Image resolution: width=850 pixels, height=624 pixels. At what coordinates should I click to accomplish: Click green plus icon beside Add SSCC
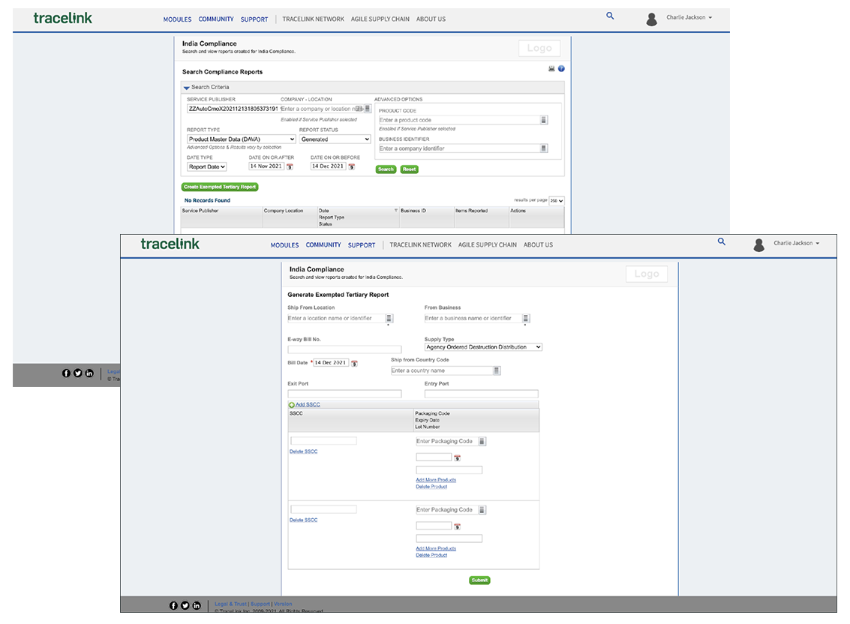(291, 405)
